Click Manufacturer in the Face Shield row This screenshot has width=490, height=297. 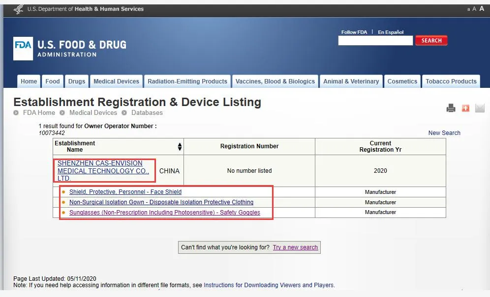[380, 192]
